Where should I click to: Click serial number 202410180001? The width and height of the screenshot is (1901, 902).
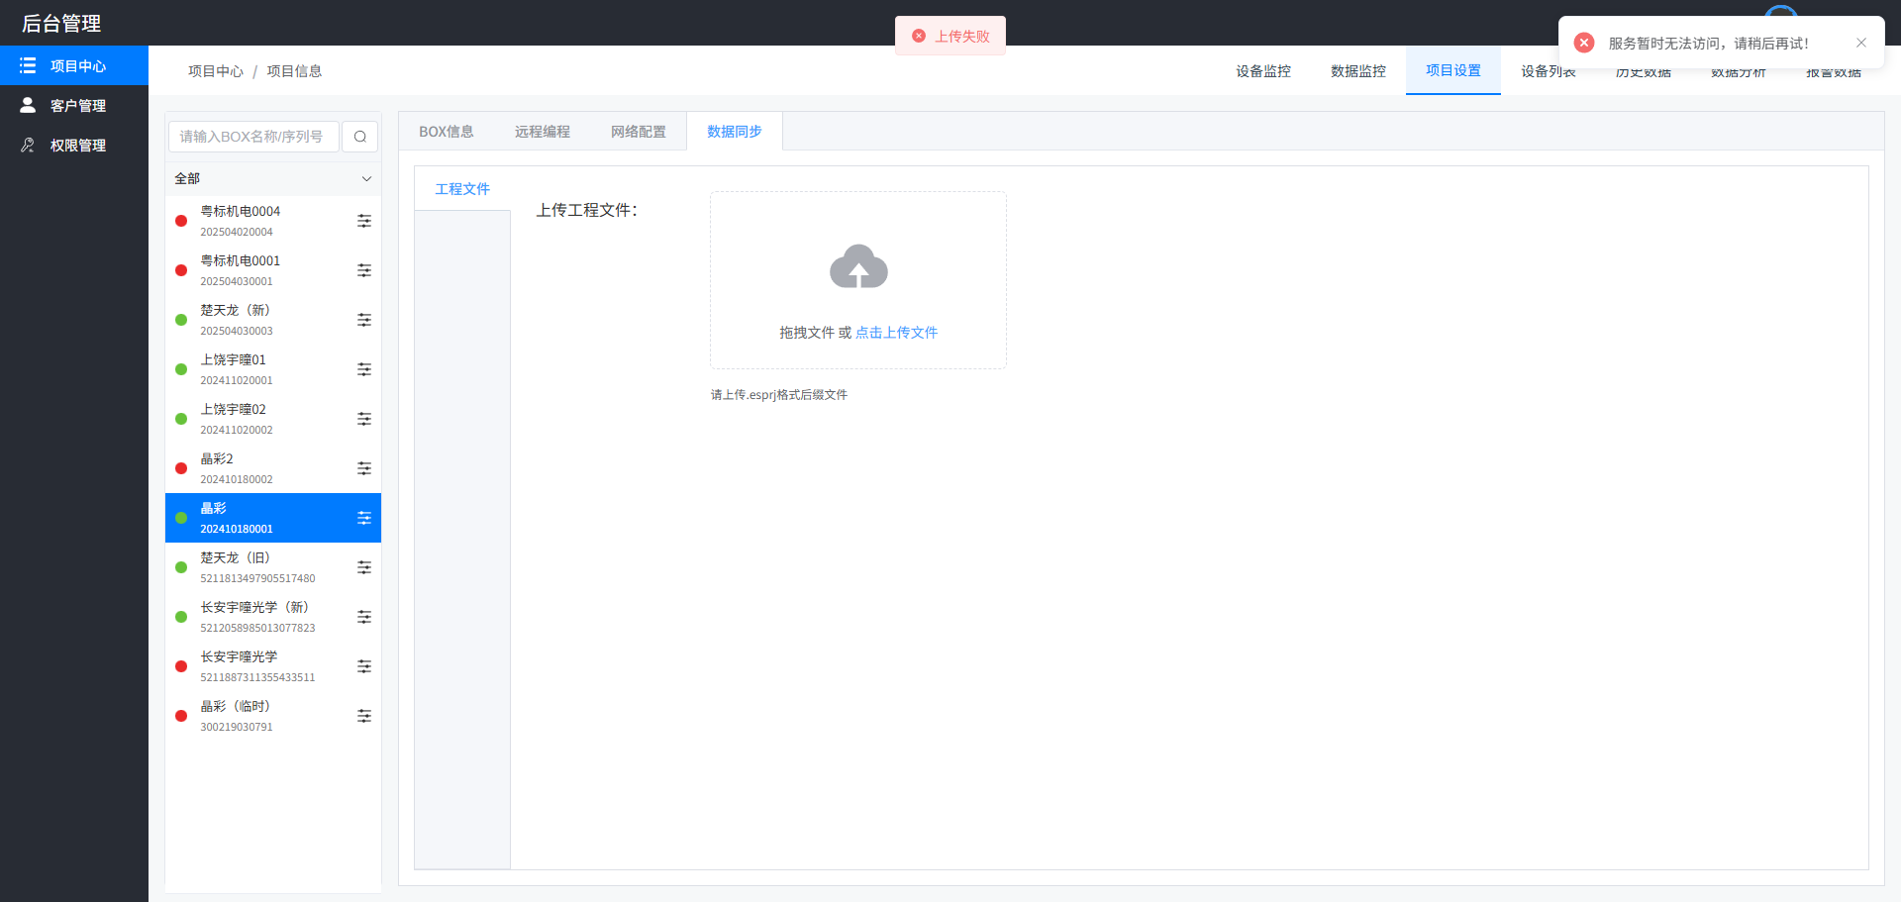[x=237, y=529]
